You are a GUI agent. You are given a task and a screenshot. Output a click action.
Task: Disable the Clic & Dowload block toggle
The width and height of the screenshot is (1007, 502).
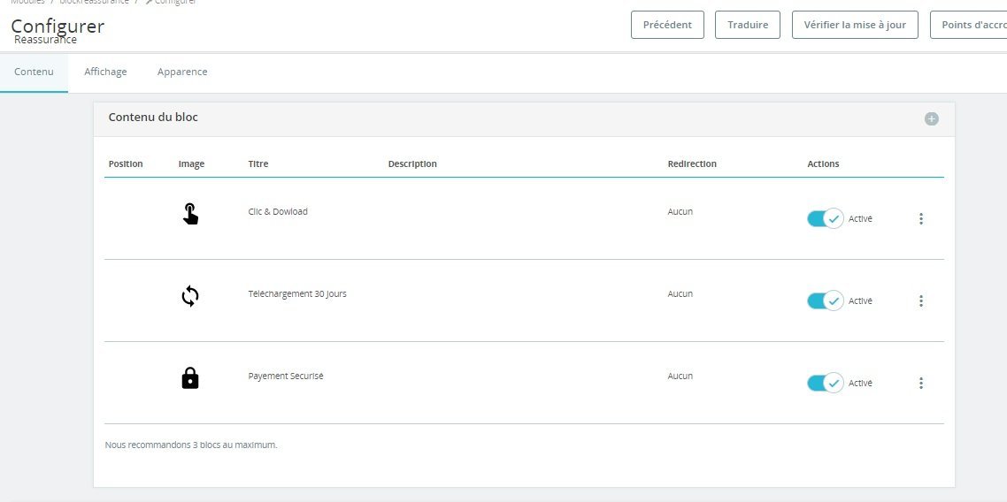click(x=825, y=218)
